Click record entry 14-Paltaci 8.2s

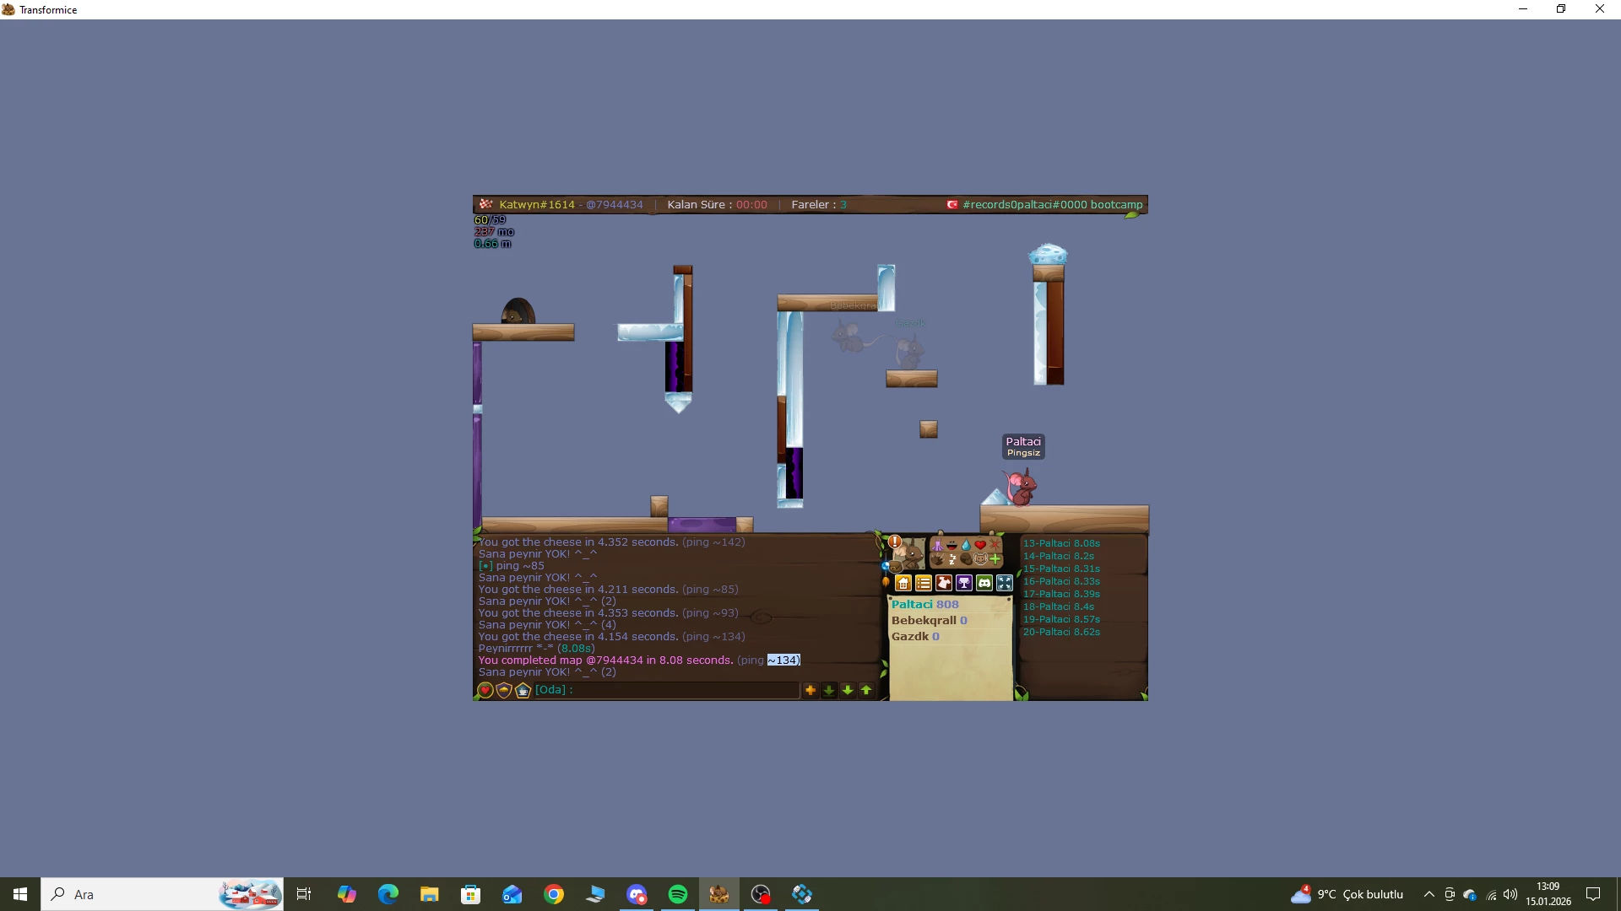(1059, 556)
